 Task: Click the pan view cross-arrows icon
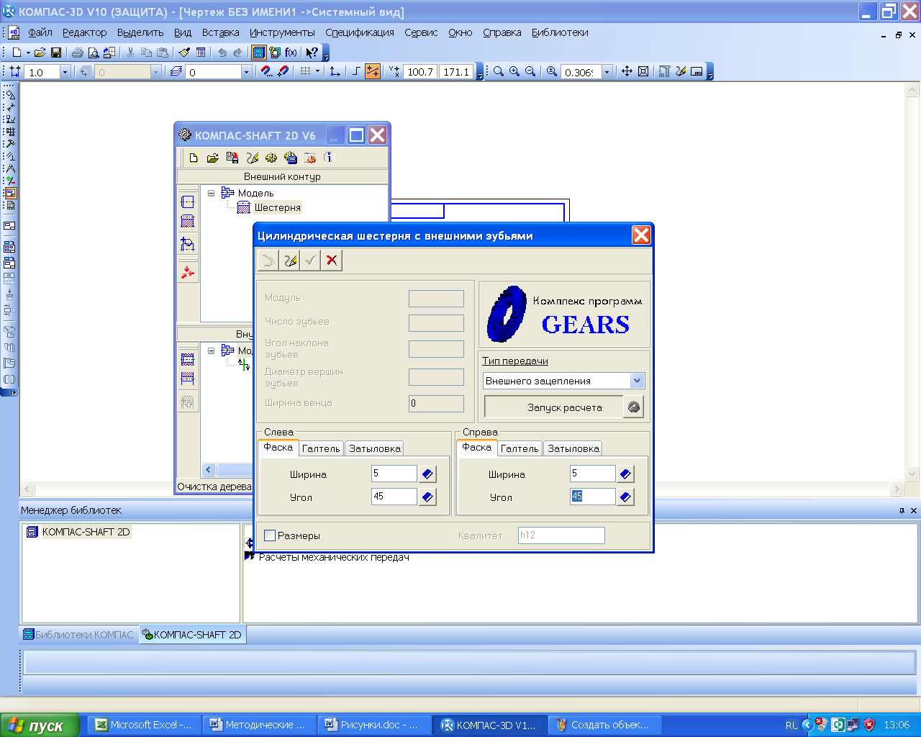627,72
